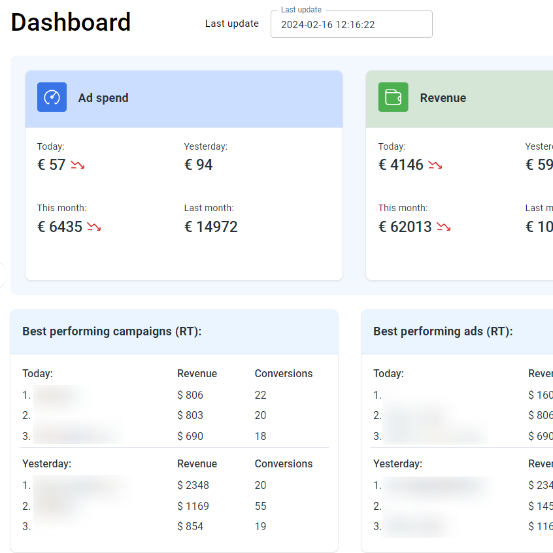The width and height of the screenshot is (553, 553).
Task: Click the red trend arrow beside € 4146
Action: (435, 165)
